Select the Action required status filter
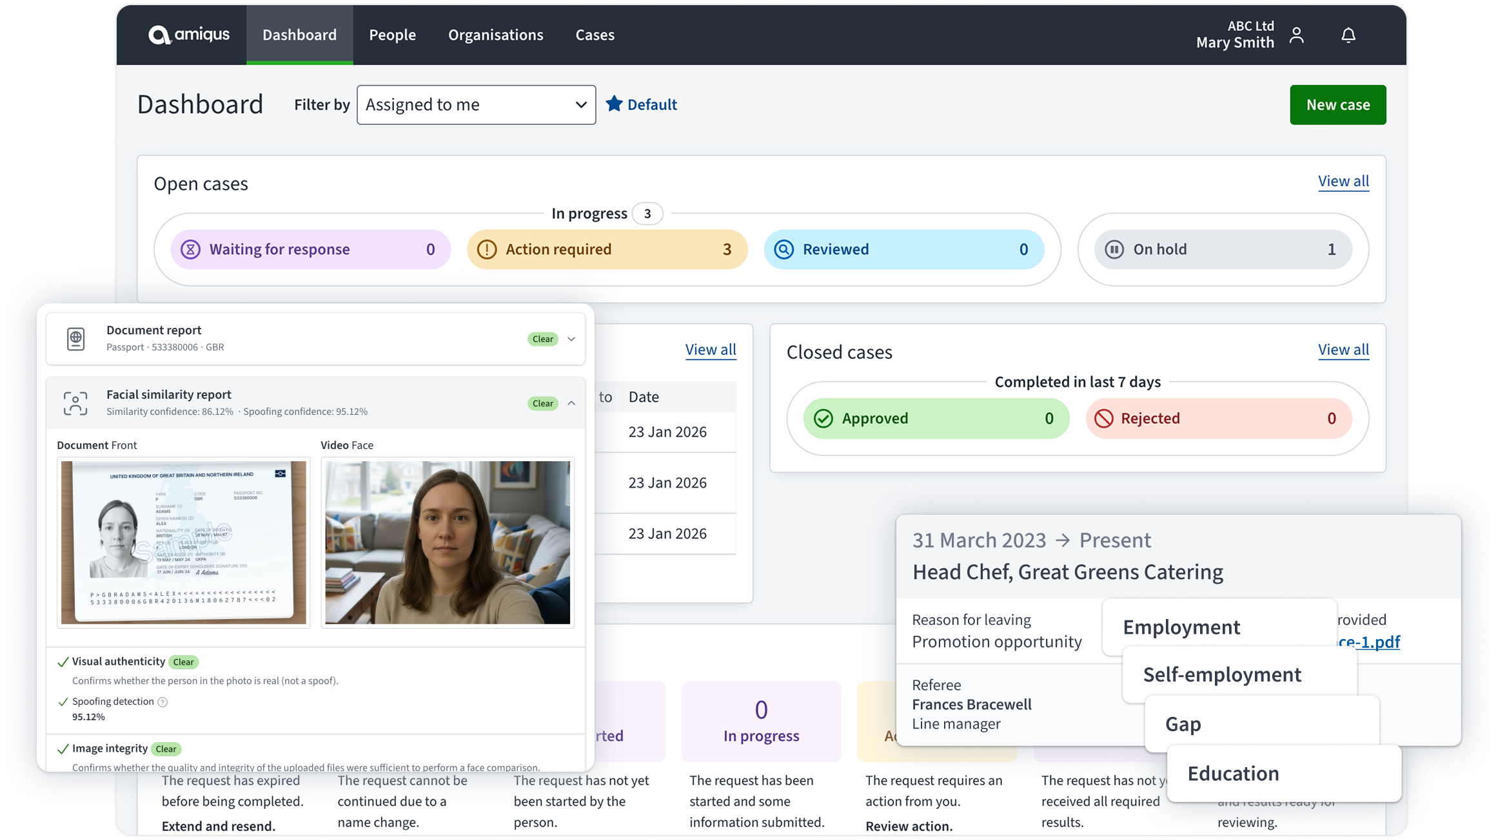Screen dimensions: 1498x840 tap(607, 249)
